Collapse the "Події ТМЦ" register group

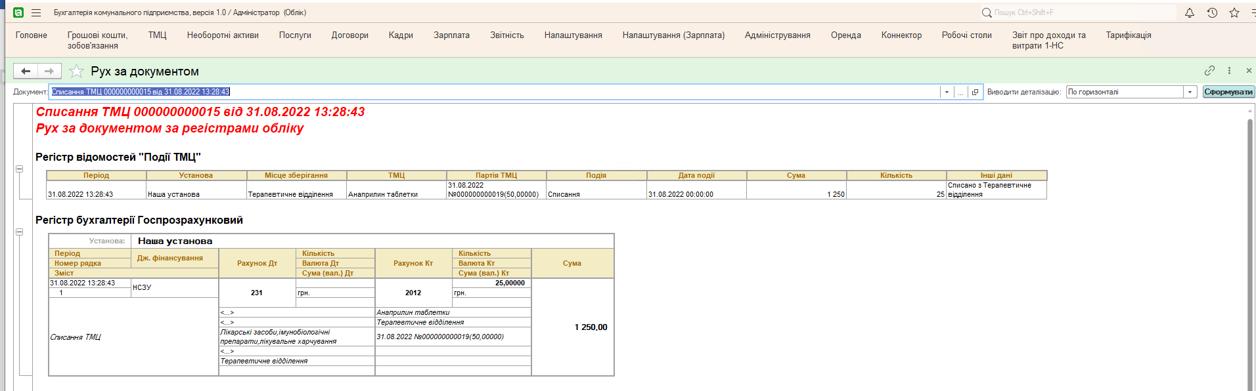[x=20, y=169]
